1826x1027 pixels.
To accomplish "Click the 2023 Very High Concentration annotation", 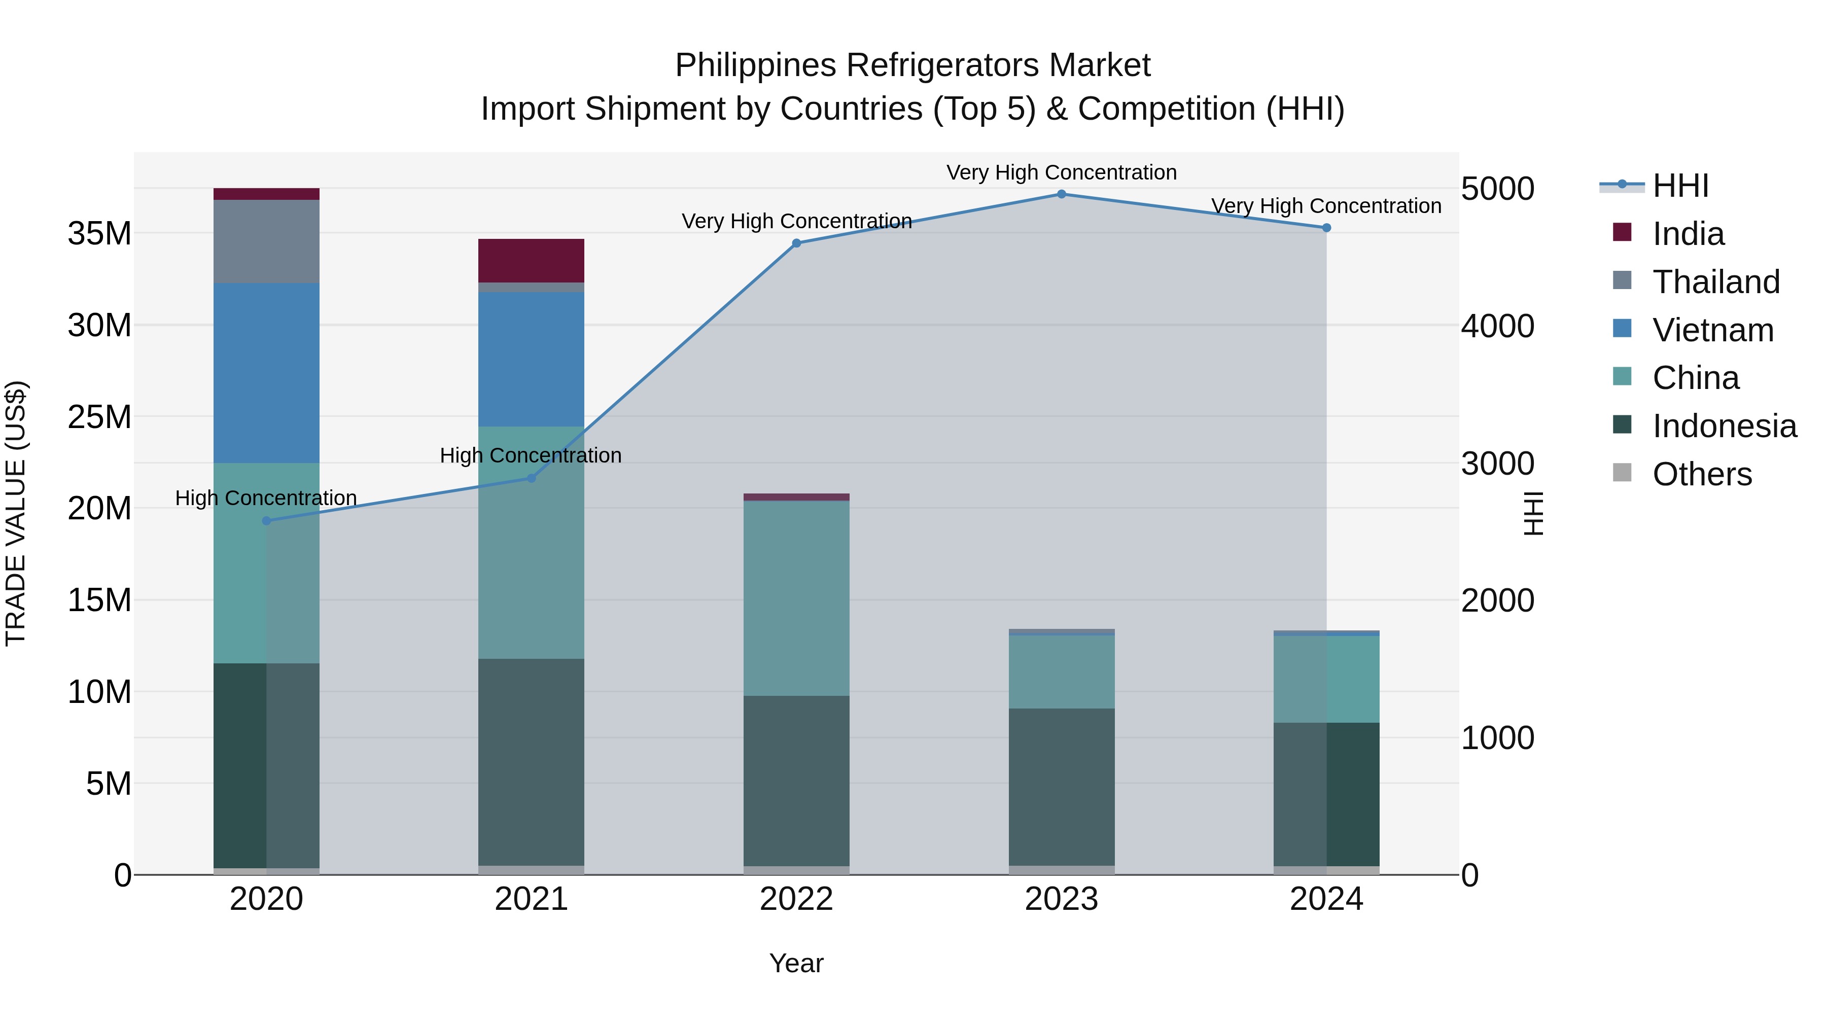I will click(1061, 172).
